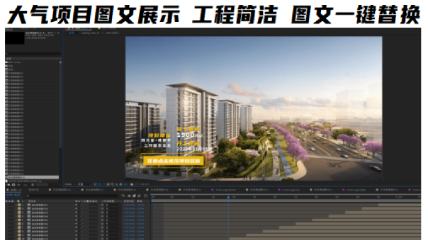The height and width of the screenshot is (240, 428).
Task: Click label color swatch of layer 4
Action: [x=19, y=216]
